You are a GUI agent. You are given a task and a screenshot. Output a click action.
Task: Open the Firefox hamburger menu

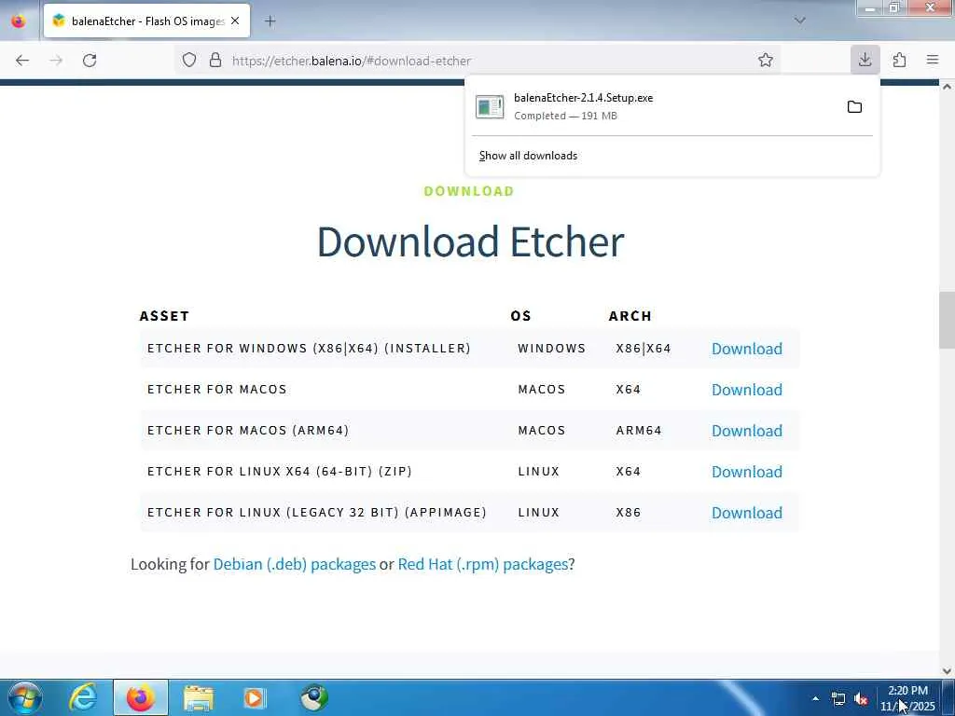coord(933,60)
